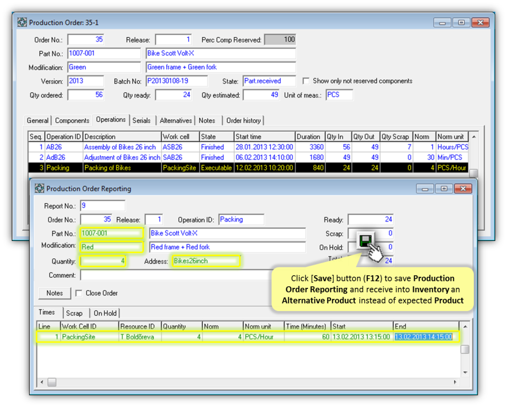This screenshot has height=407, width=507.
Task: Click the green Save floppy disk icon
Action: pos(366,240)
